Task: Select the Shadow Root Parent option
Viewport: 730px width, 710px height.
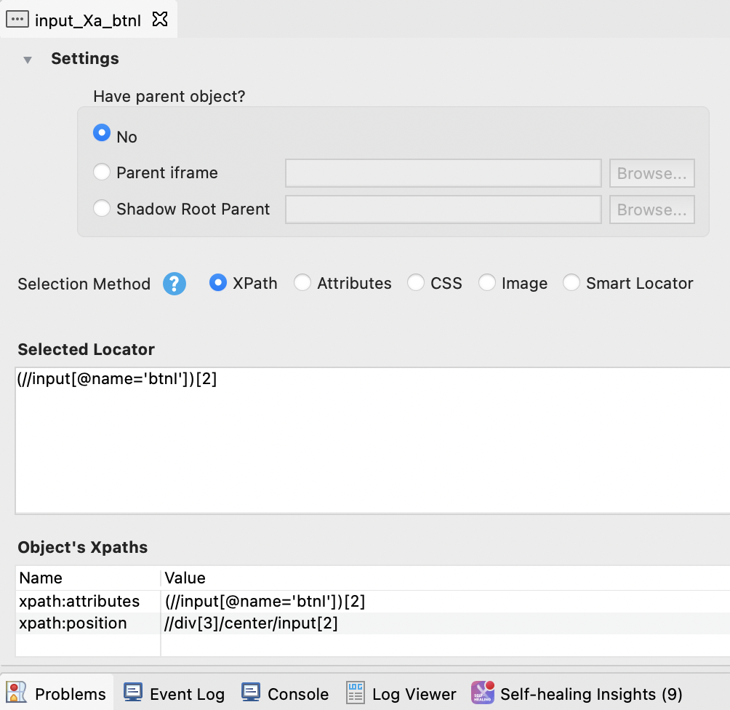Action: pyautogui.click(x=102, y=208)
